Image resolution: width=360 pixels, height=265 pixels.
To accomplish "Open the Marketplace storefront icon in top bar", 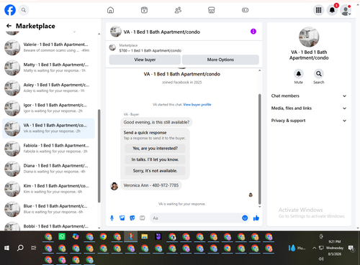I will (212, 10).
